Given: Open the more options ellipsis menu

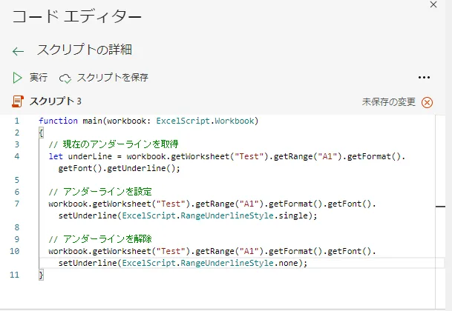Looking at the screenshot, I should click(424, 77).
